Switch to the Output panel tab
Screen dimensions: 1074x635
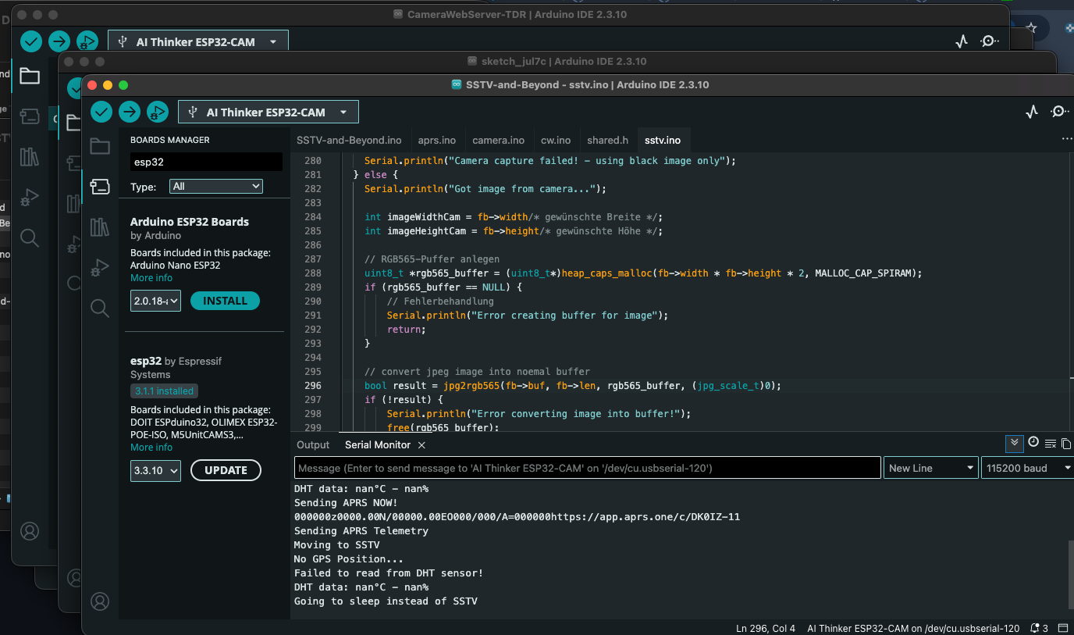click(313, 445)
